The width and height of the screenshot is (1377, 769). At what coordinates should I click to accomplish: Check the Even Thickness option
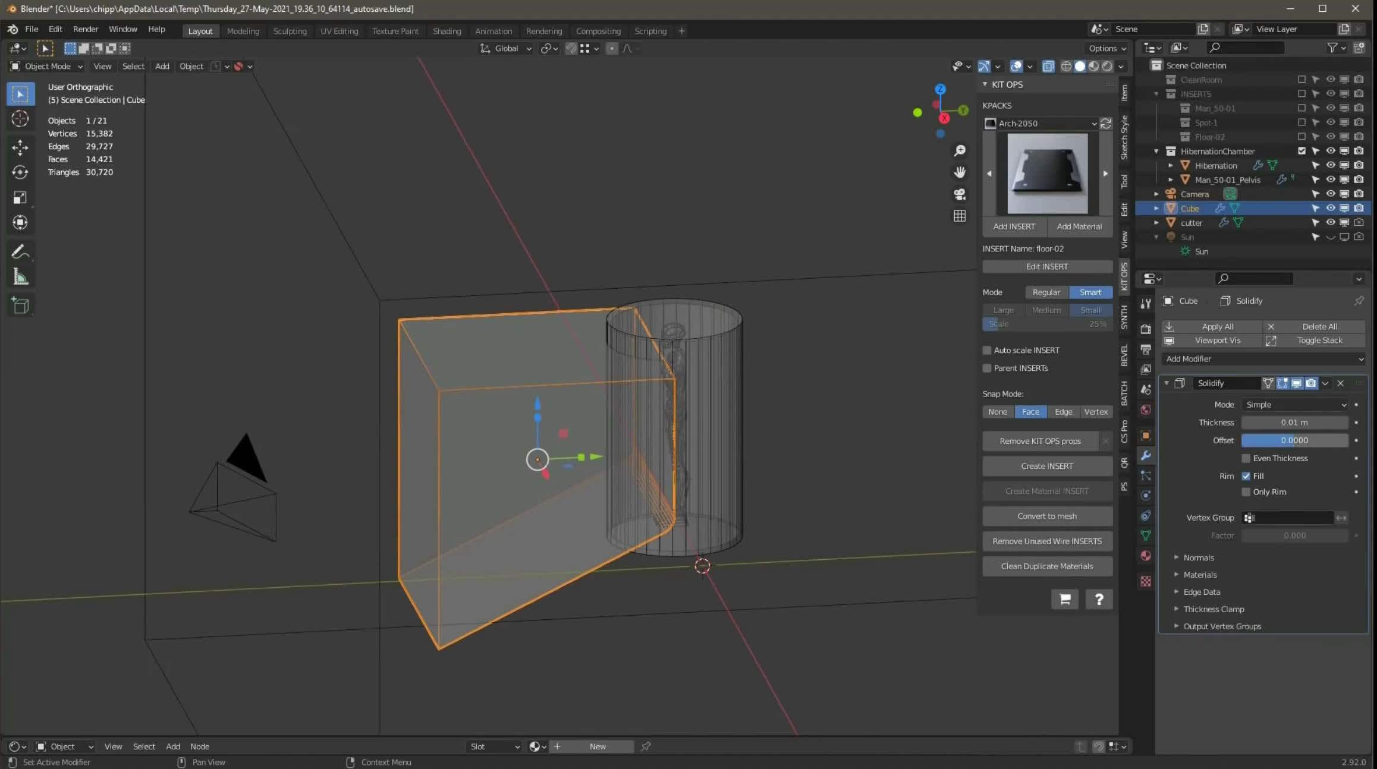pos(1246,458)
